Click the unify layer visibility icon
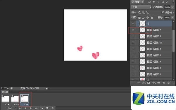The height and width of the screenshot is (110, 176). [143, 12]
